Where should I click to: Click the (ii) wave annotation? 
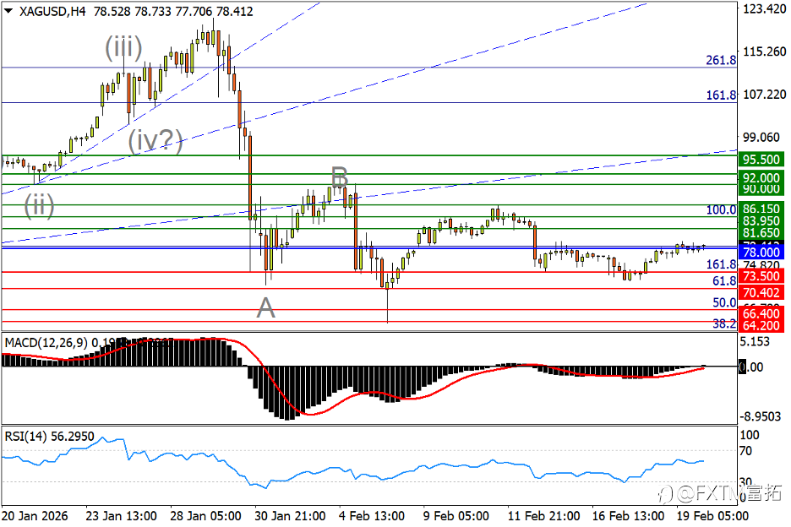40,206
